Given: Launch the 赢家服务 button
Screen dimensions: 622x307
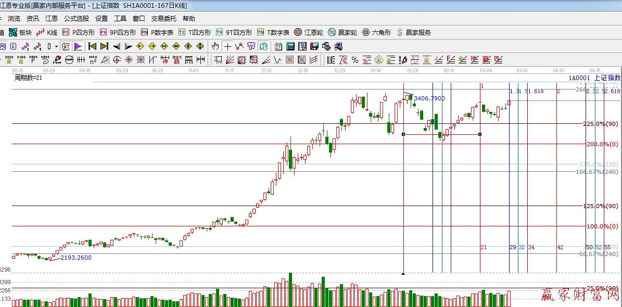Looking at the screenshot, I should (414, 32).
